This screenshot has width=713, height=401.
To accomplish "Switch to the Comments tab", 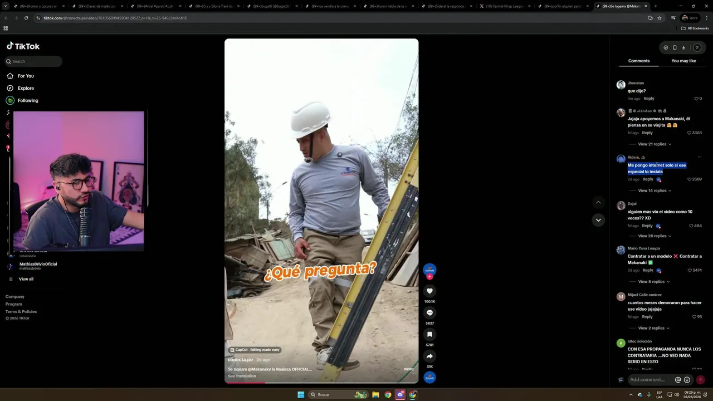I will pyautogui.click(x=639, y=61).
